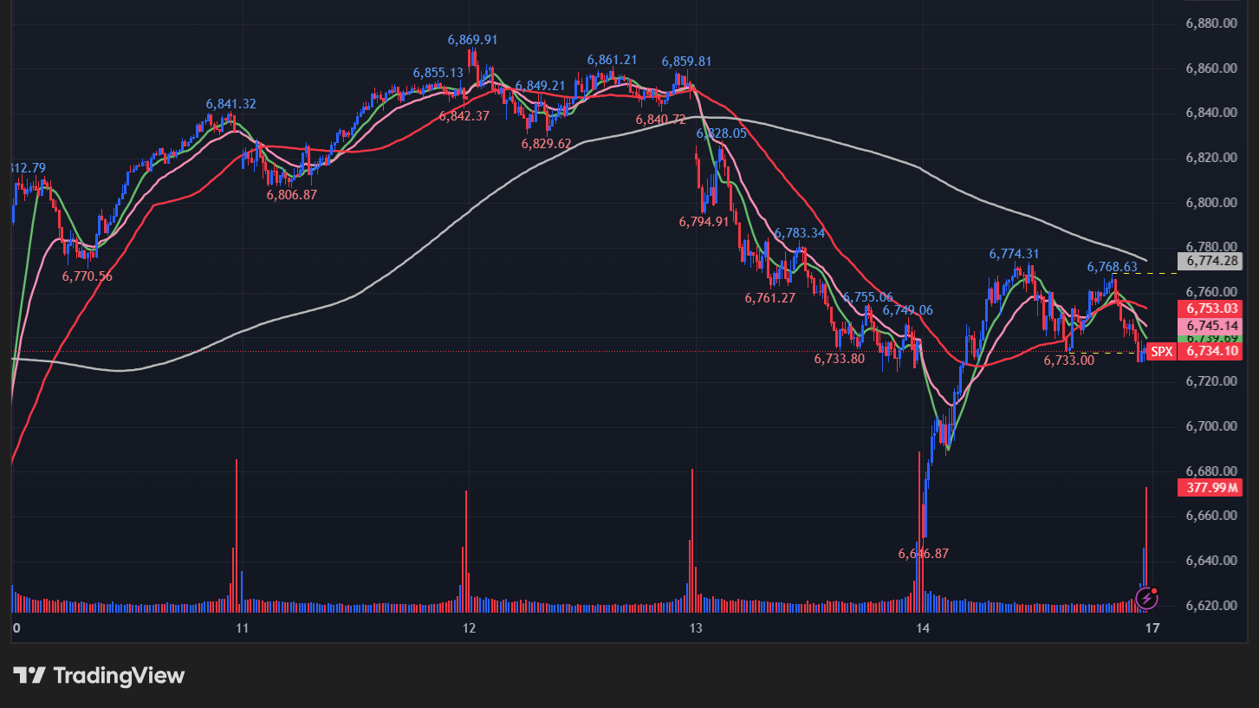Click the 6,646.87 low price label
1259x708 pixels.
[x=923, y=553]
